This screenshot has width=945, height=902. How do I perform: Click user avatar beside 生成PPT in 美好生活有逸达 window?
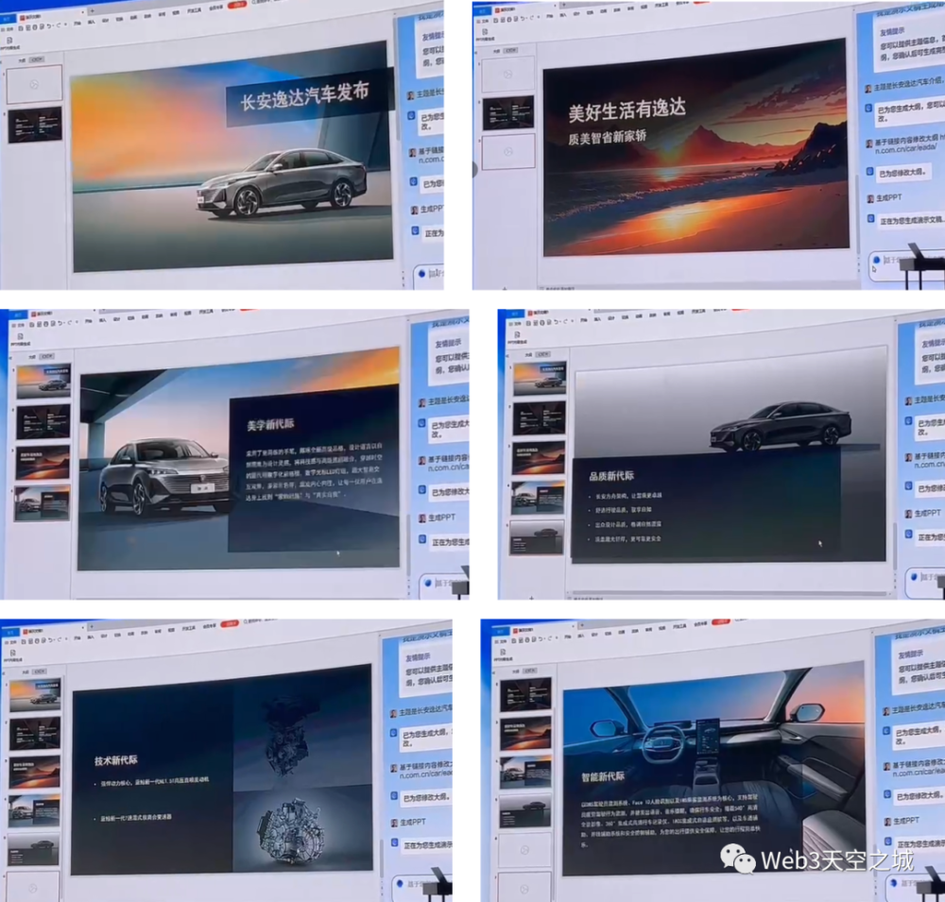coord(869,199)
